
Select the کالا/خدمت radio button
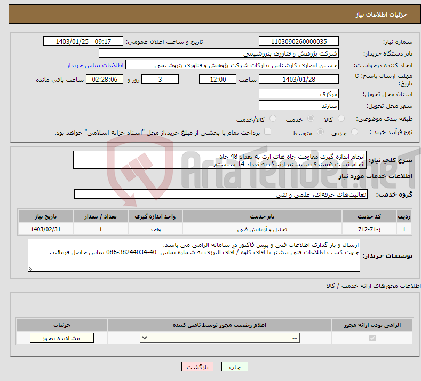click(273, 119)
